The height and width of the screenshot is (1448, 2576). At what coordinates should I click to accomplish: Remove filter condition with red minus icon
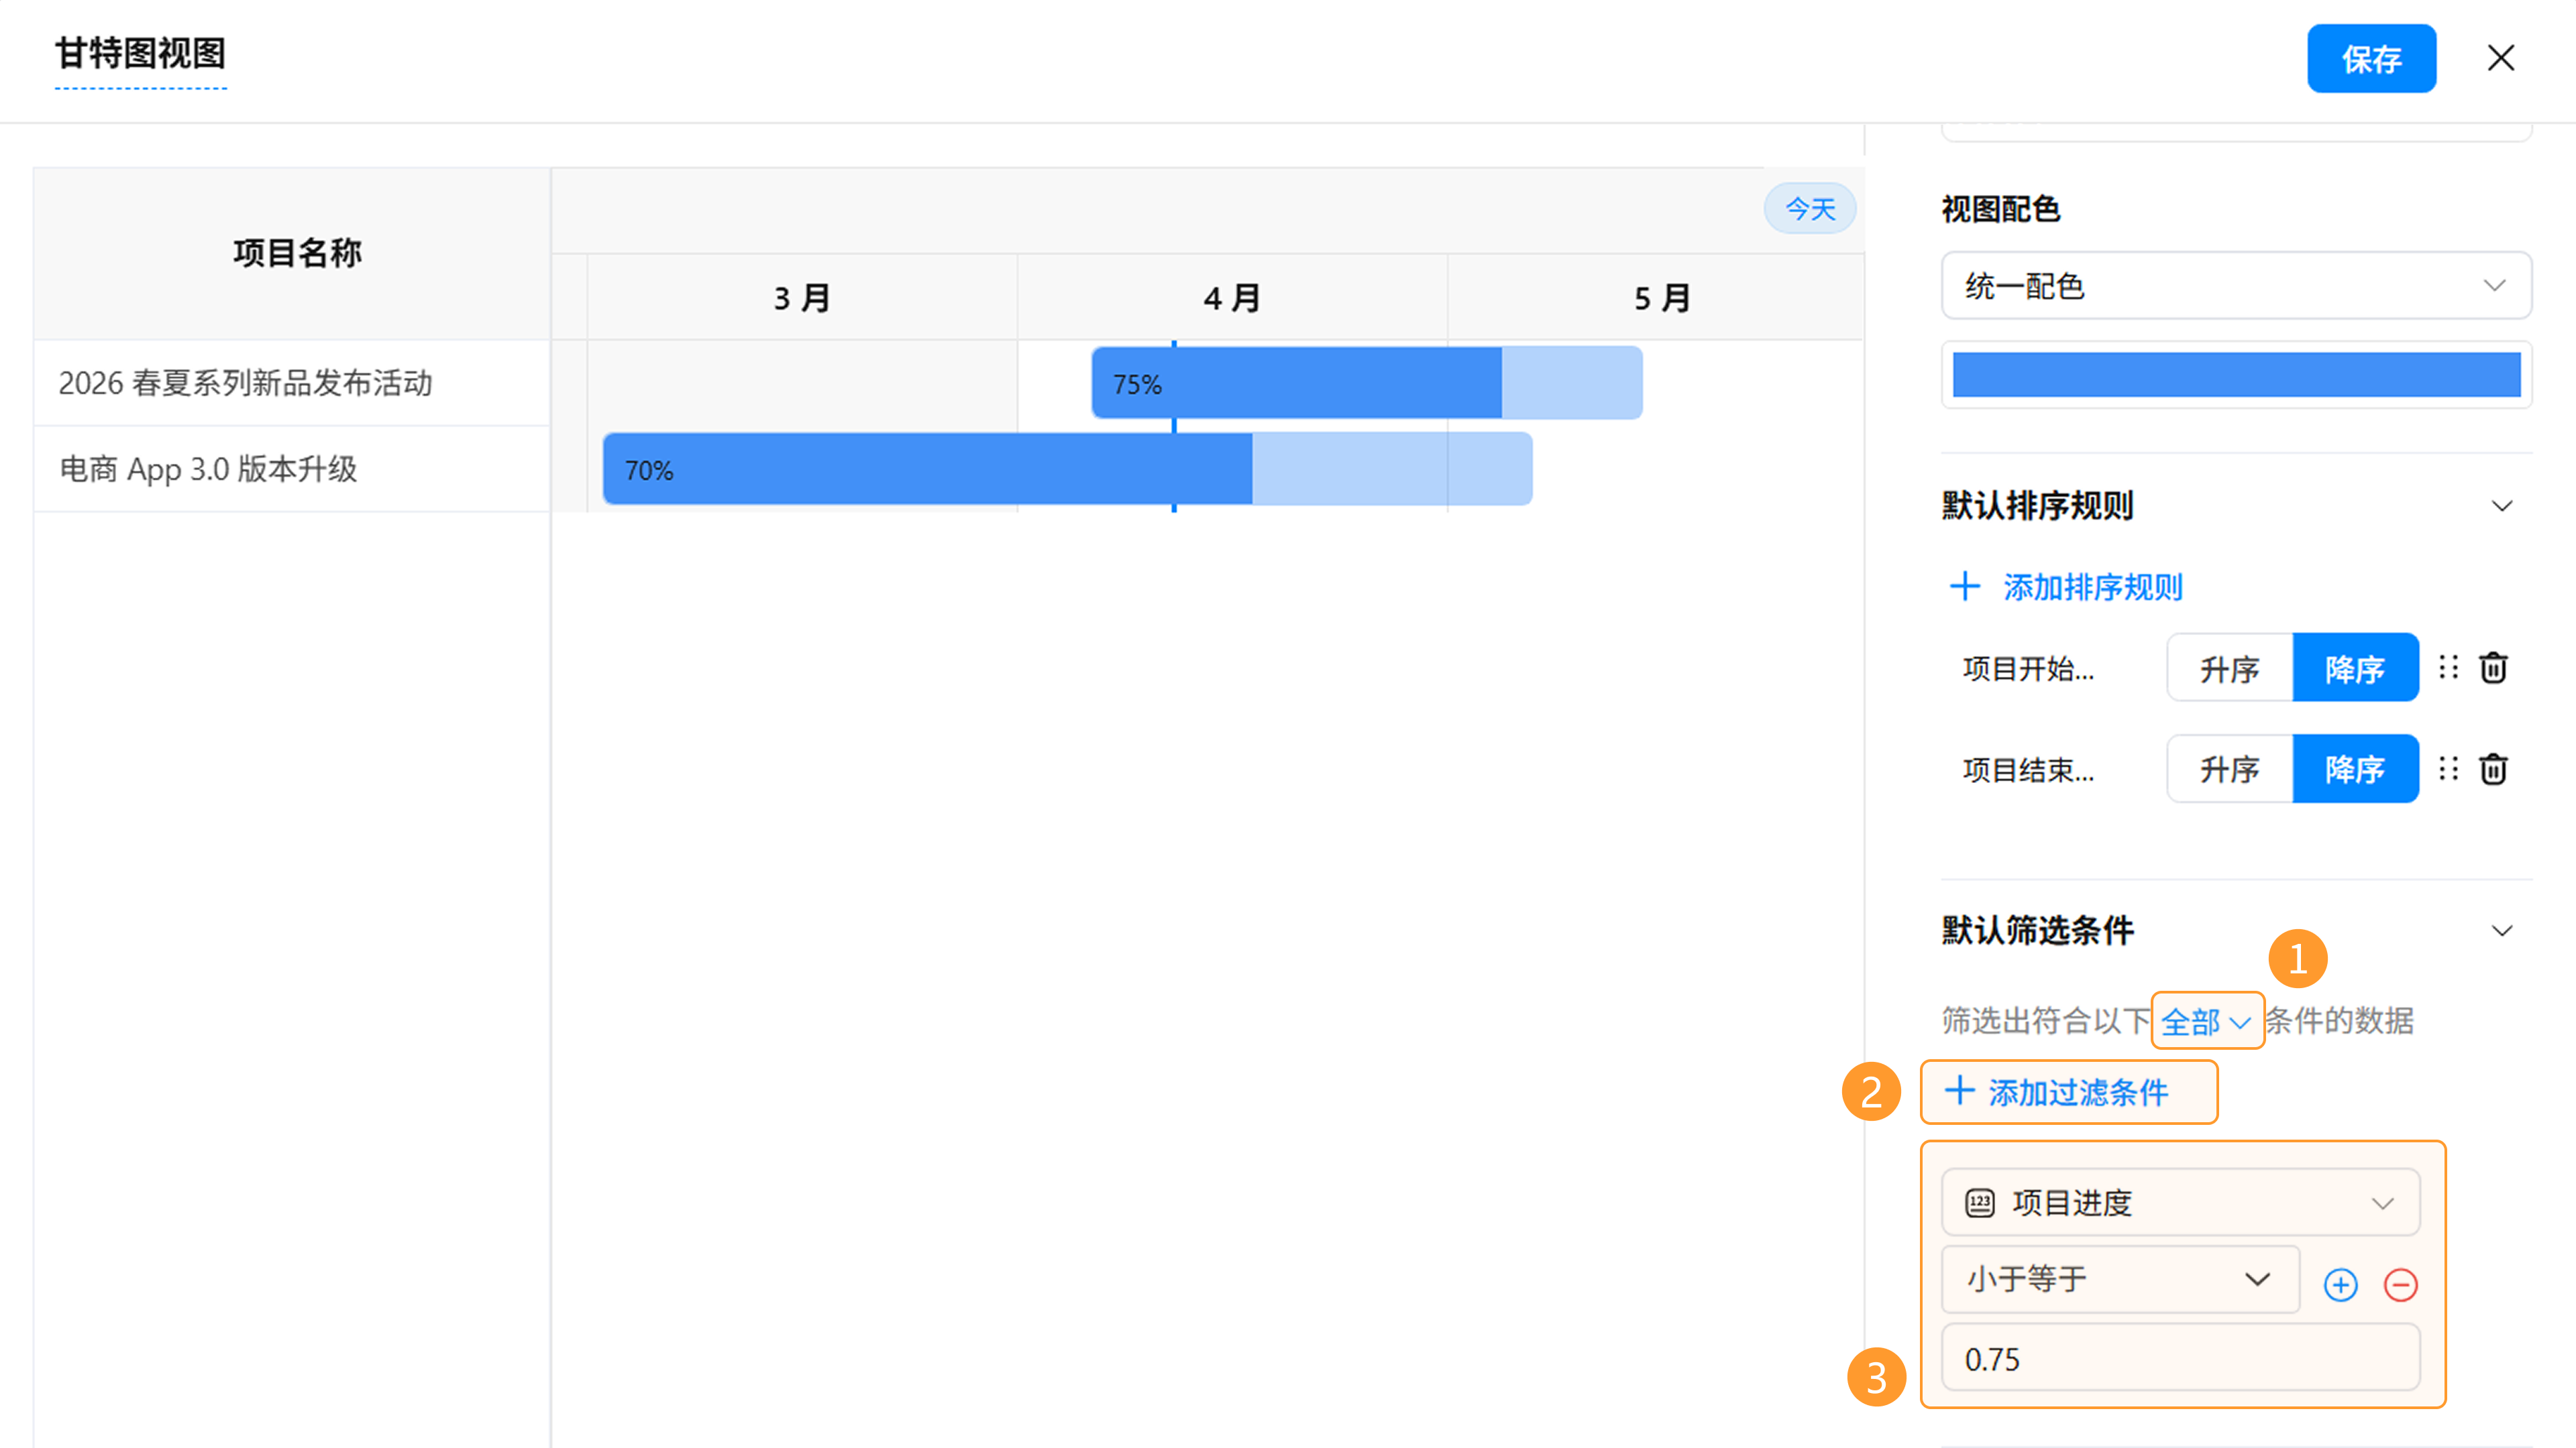(x=2400, y=1284)
